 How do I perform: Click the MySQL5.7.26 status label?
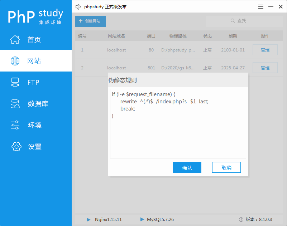pos(160,220)
